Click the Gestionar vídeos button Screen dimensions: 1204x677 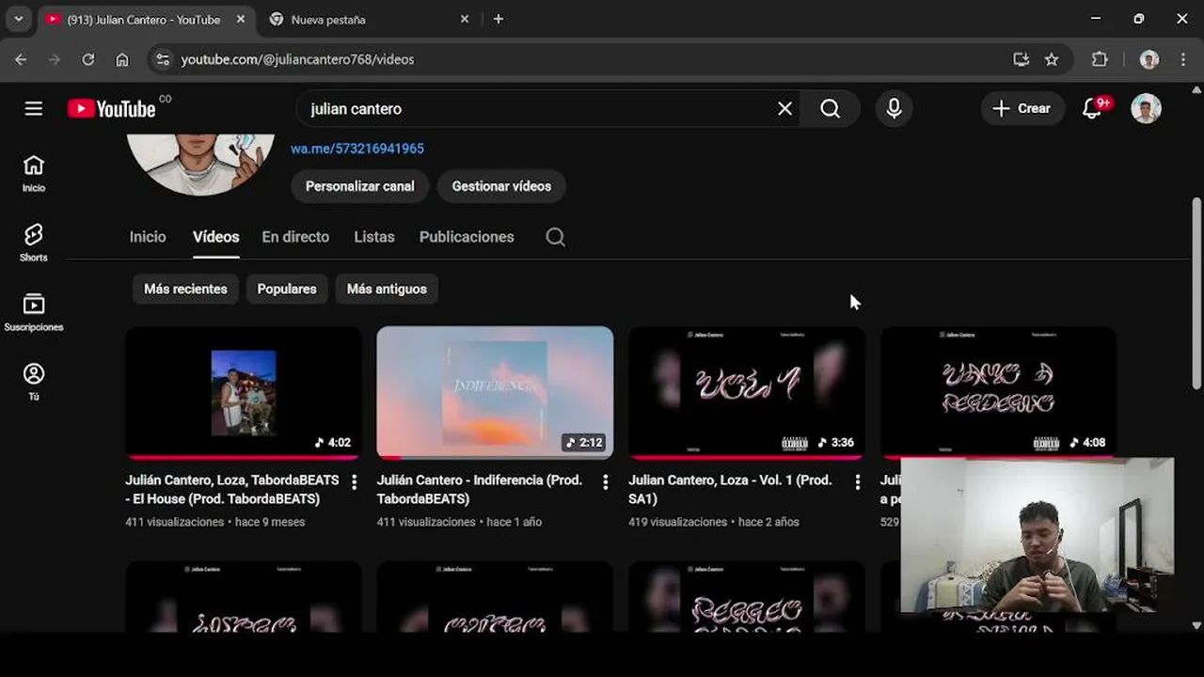click(501, 186)
